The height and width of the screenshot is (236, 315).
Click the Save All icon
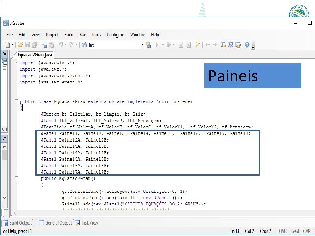[x=35, y=45]
